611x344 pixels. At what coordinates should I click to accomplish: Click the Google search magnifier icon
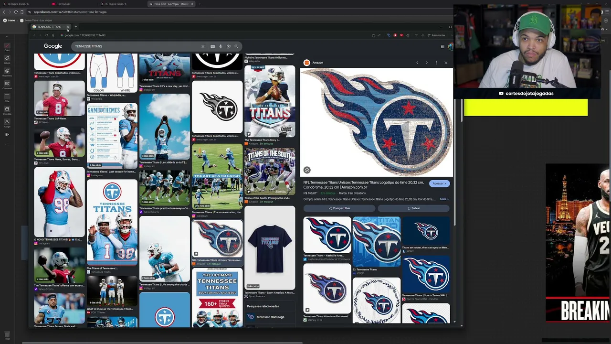(236, 46)
